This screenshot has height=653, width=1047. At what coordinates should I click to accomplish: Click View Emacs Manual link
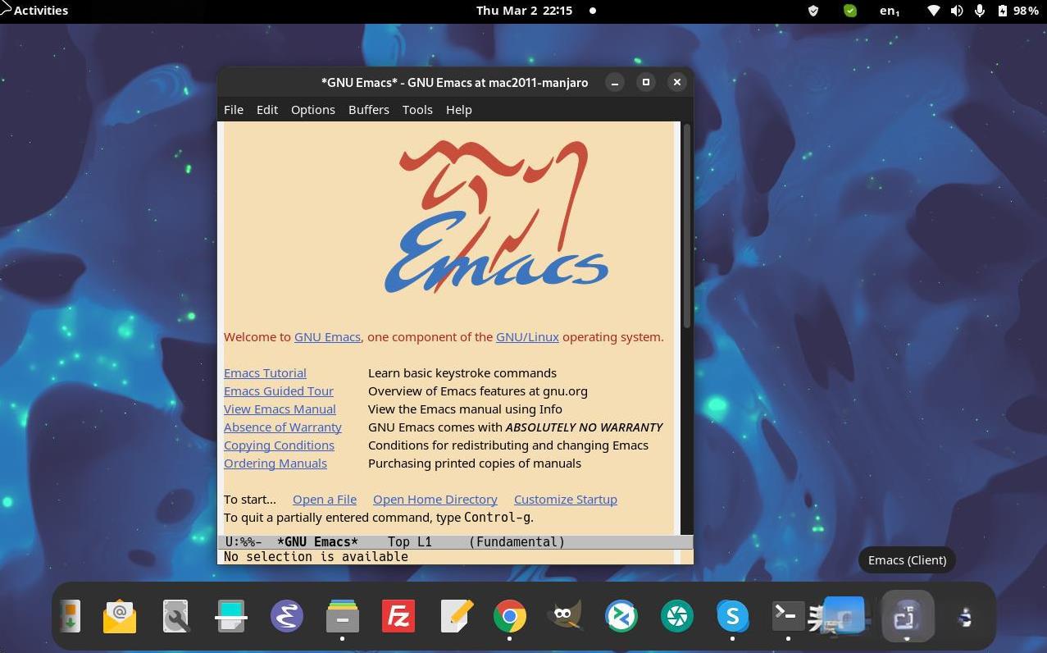click(x=280, y=409)
